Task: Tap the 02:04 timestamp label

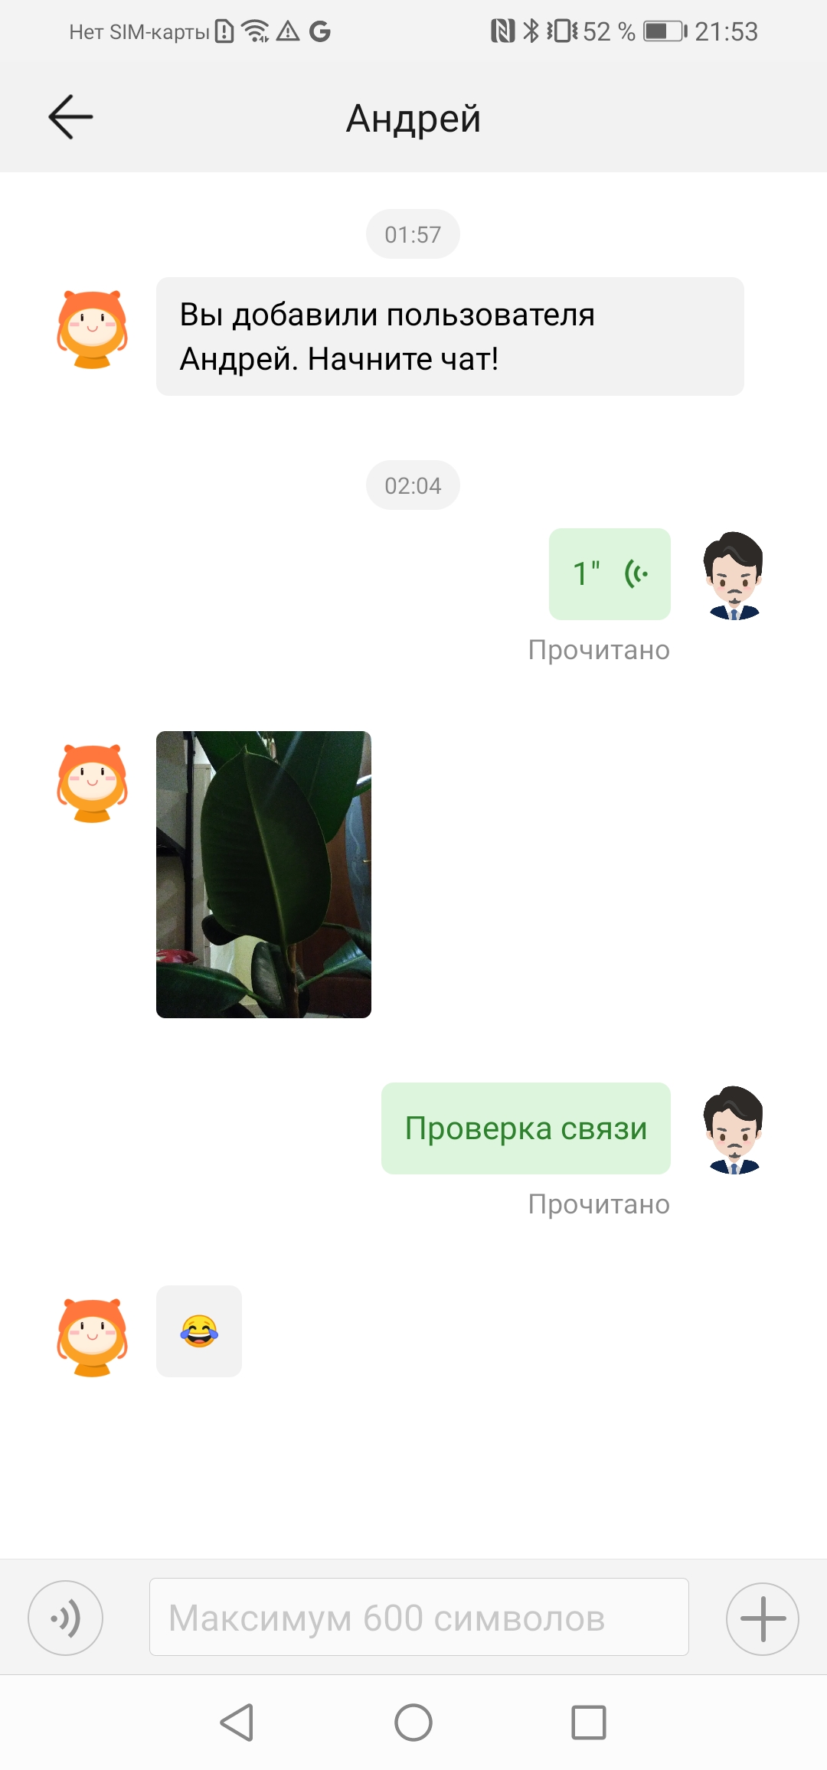Action: pos(413,485)
